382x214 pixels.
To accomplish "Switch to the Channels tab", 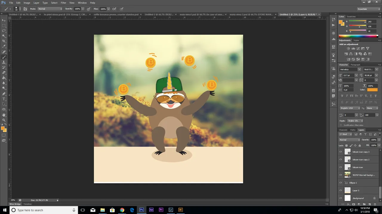I will (x=343, y=130).
